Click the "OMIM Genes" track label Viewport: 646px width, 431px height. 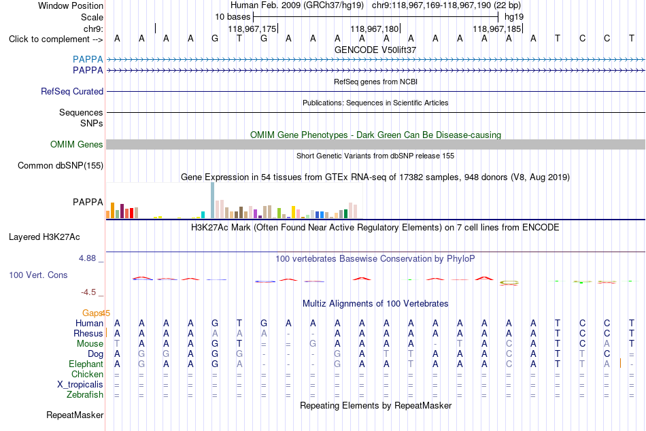click(76, 144)
